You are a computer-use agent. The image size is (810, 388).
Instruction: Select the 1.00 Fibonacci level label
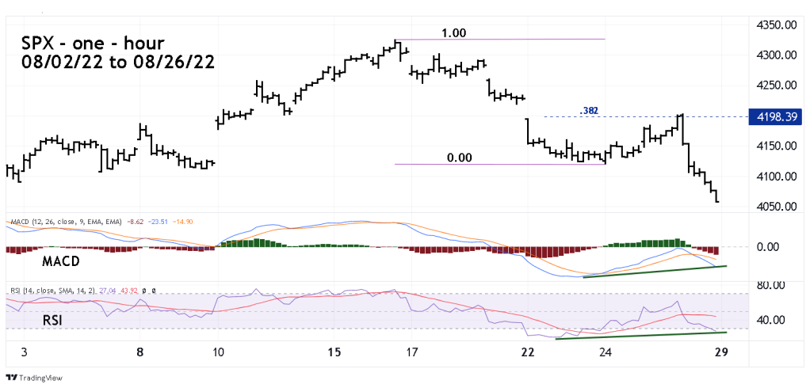(x=453, y=33)
